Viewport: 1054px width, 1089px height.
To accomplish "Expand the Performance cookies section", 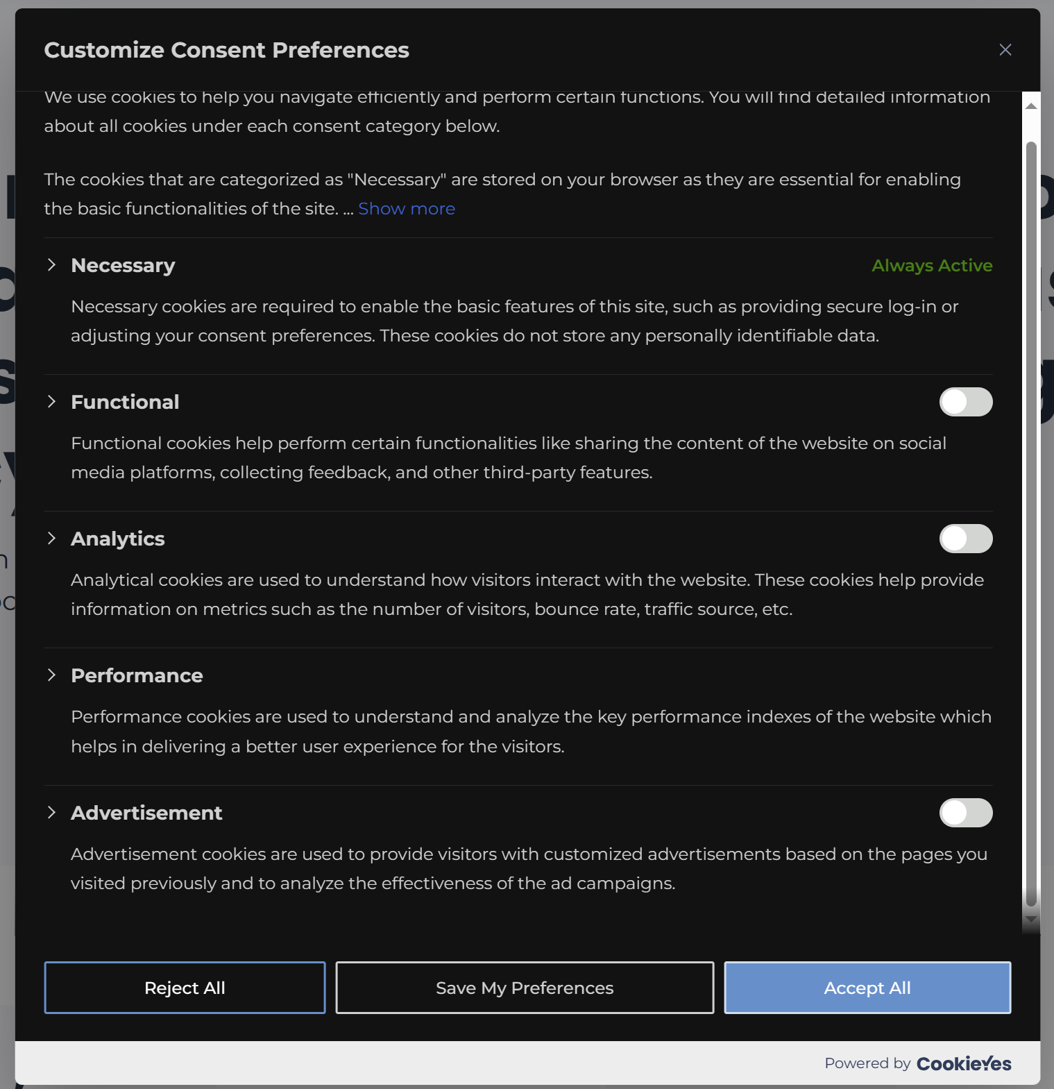I will pos(52,674).
